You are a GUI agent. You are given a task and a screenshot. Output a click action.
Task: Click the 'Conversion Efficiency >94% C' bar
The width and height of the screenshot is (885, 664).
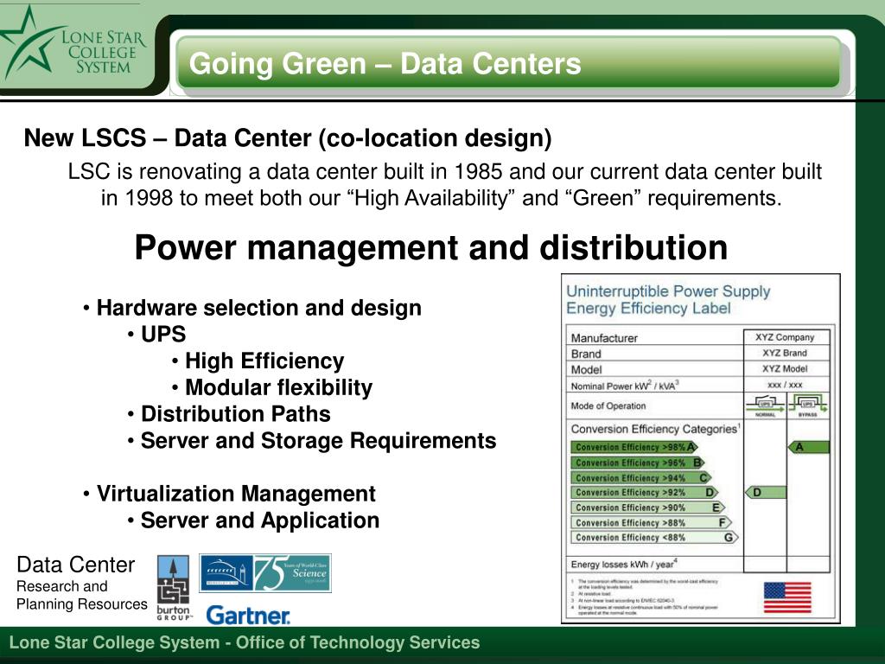(x=641, y=477)
